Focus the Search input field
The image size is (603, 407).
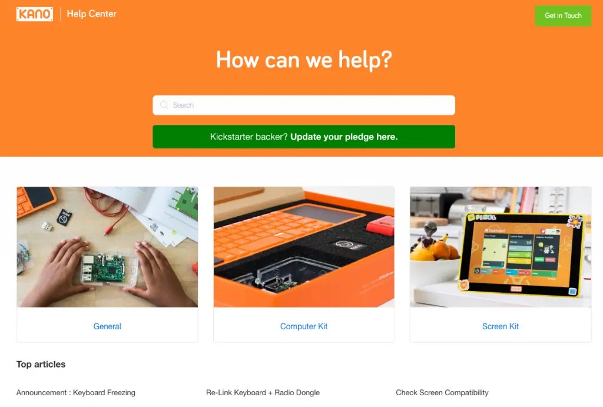pyautogui.click(x=304, y=105)
